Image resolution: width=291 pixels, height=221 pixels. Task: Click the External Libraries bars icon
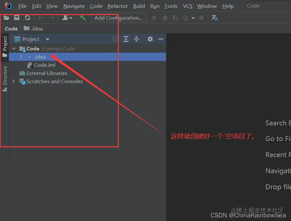coord(22,73)
